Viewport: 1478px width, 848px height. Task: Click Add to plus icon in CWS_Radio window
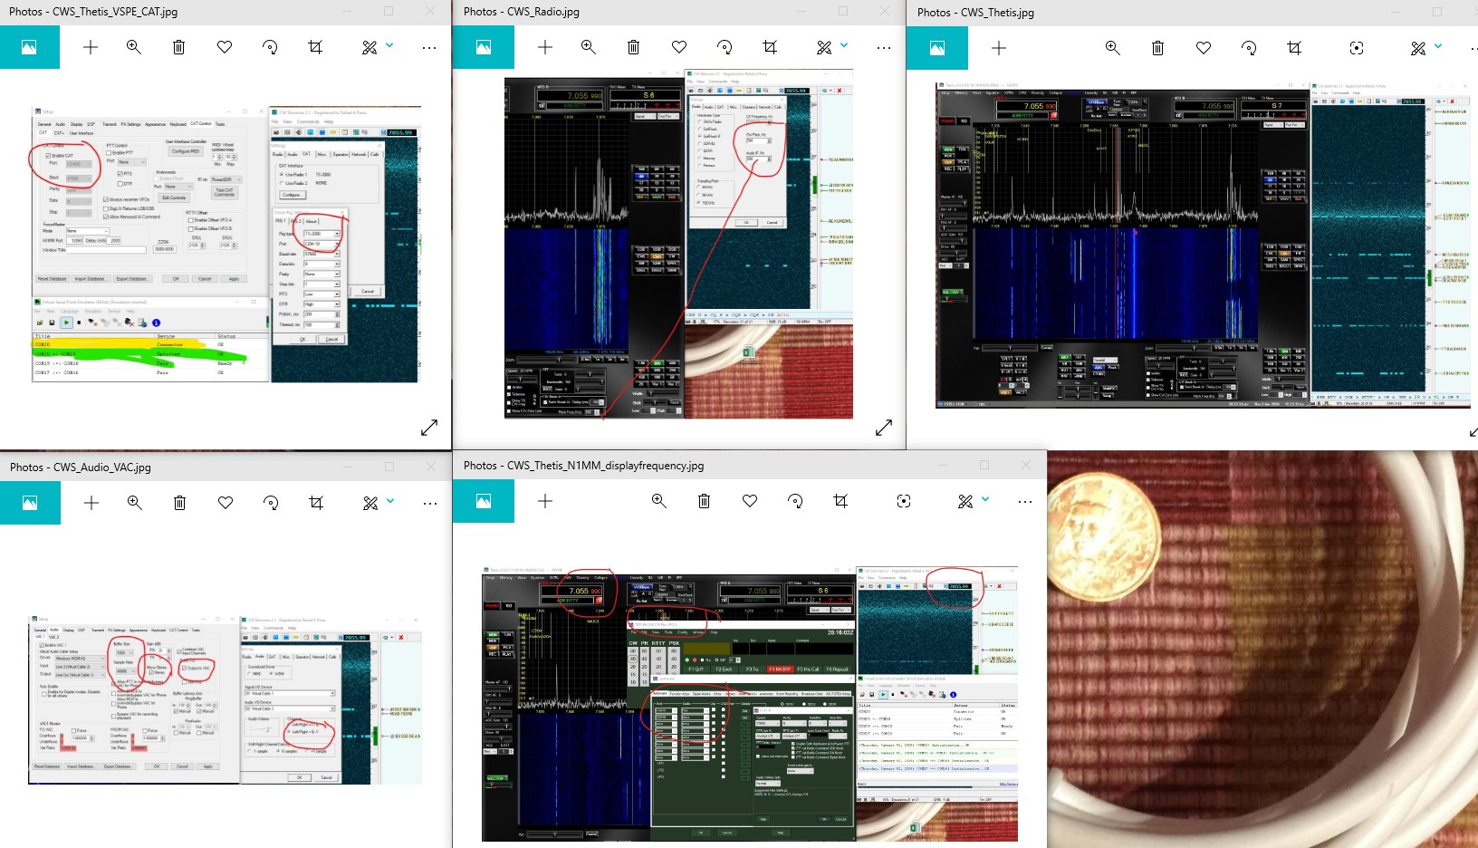point(544,47)
